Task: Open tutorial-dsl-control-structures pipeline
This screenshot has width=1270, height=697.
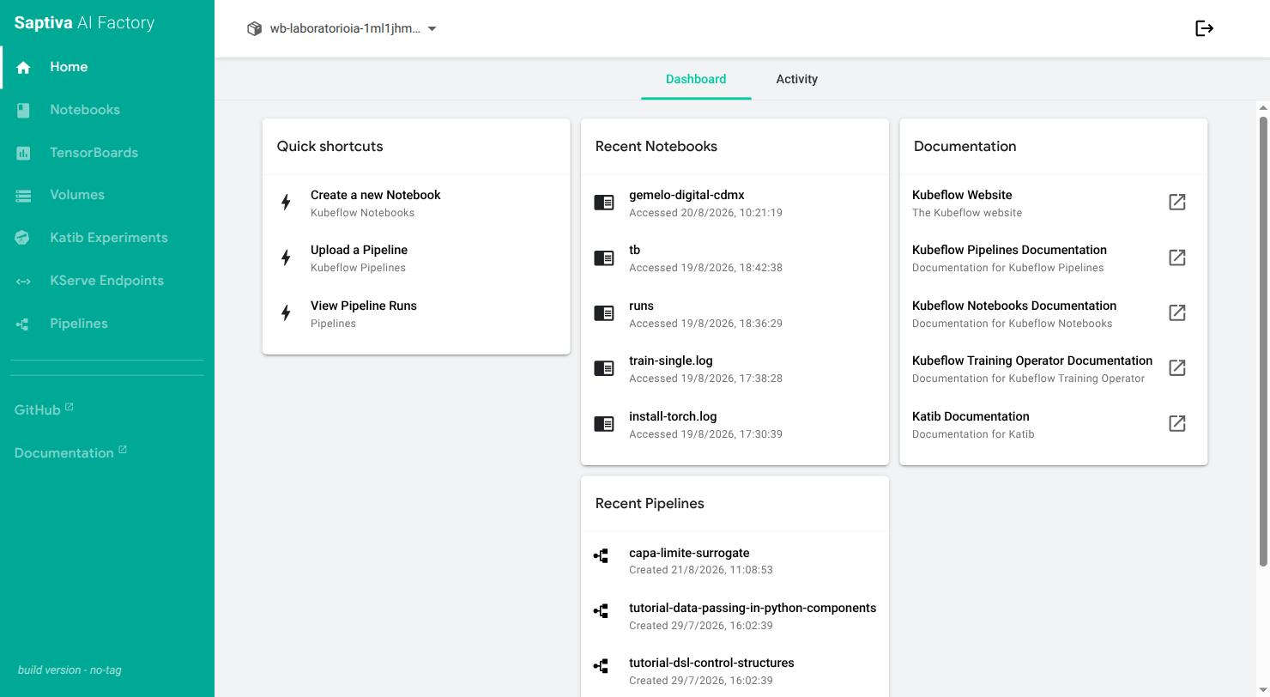Action: tap(735, 670)
